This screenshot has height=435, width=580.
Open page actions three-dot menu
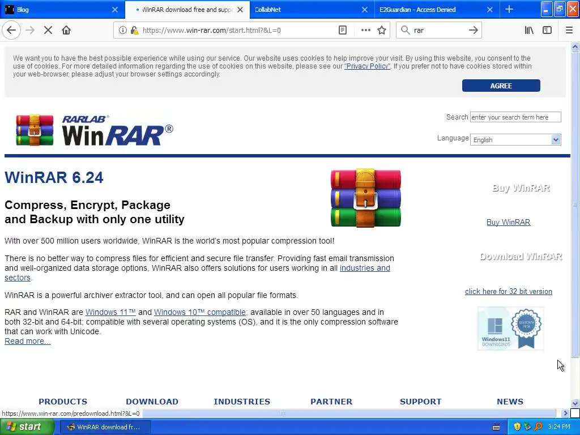pos(365,31)
